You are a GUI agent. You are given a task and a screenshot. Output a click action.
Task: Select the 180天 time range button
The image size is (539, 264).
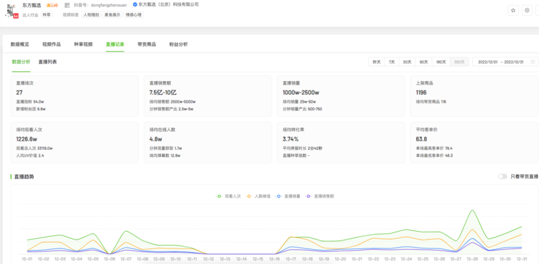click(441, 62)
